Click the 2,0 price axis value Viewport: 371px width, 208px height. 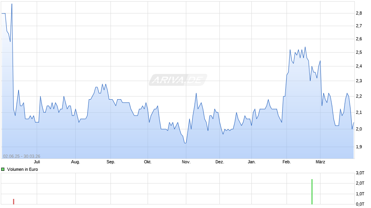coord(359,129)
